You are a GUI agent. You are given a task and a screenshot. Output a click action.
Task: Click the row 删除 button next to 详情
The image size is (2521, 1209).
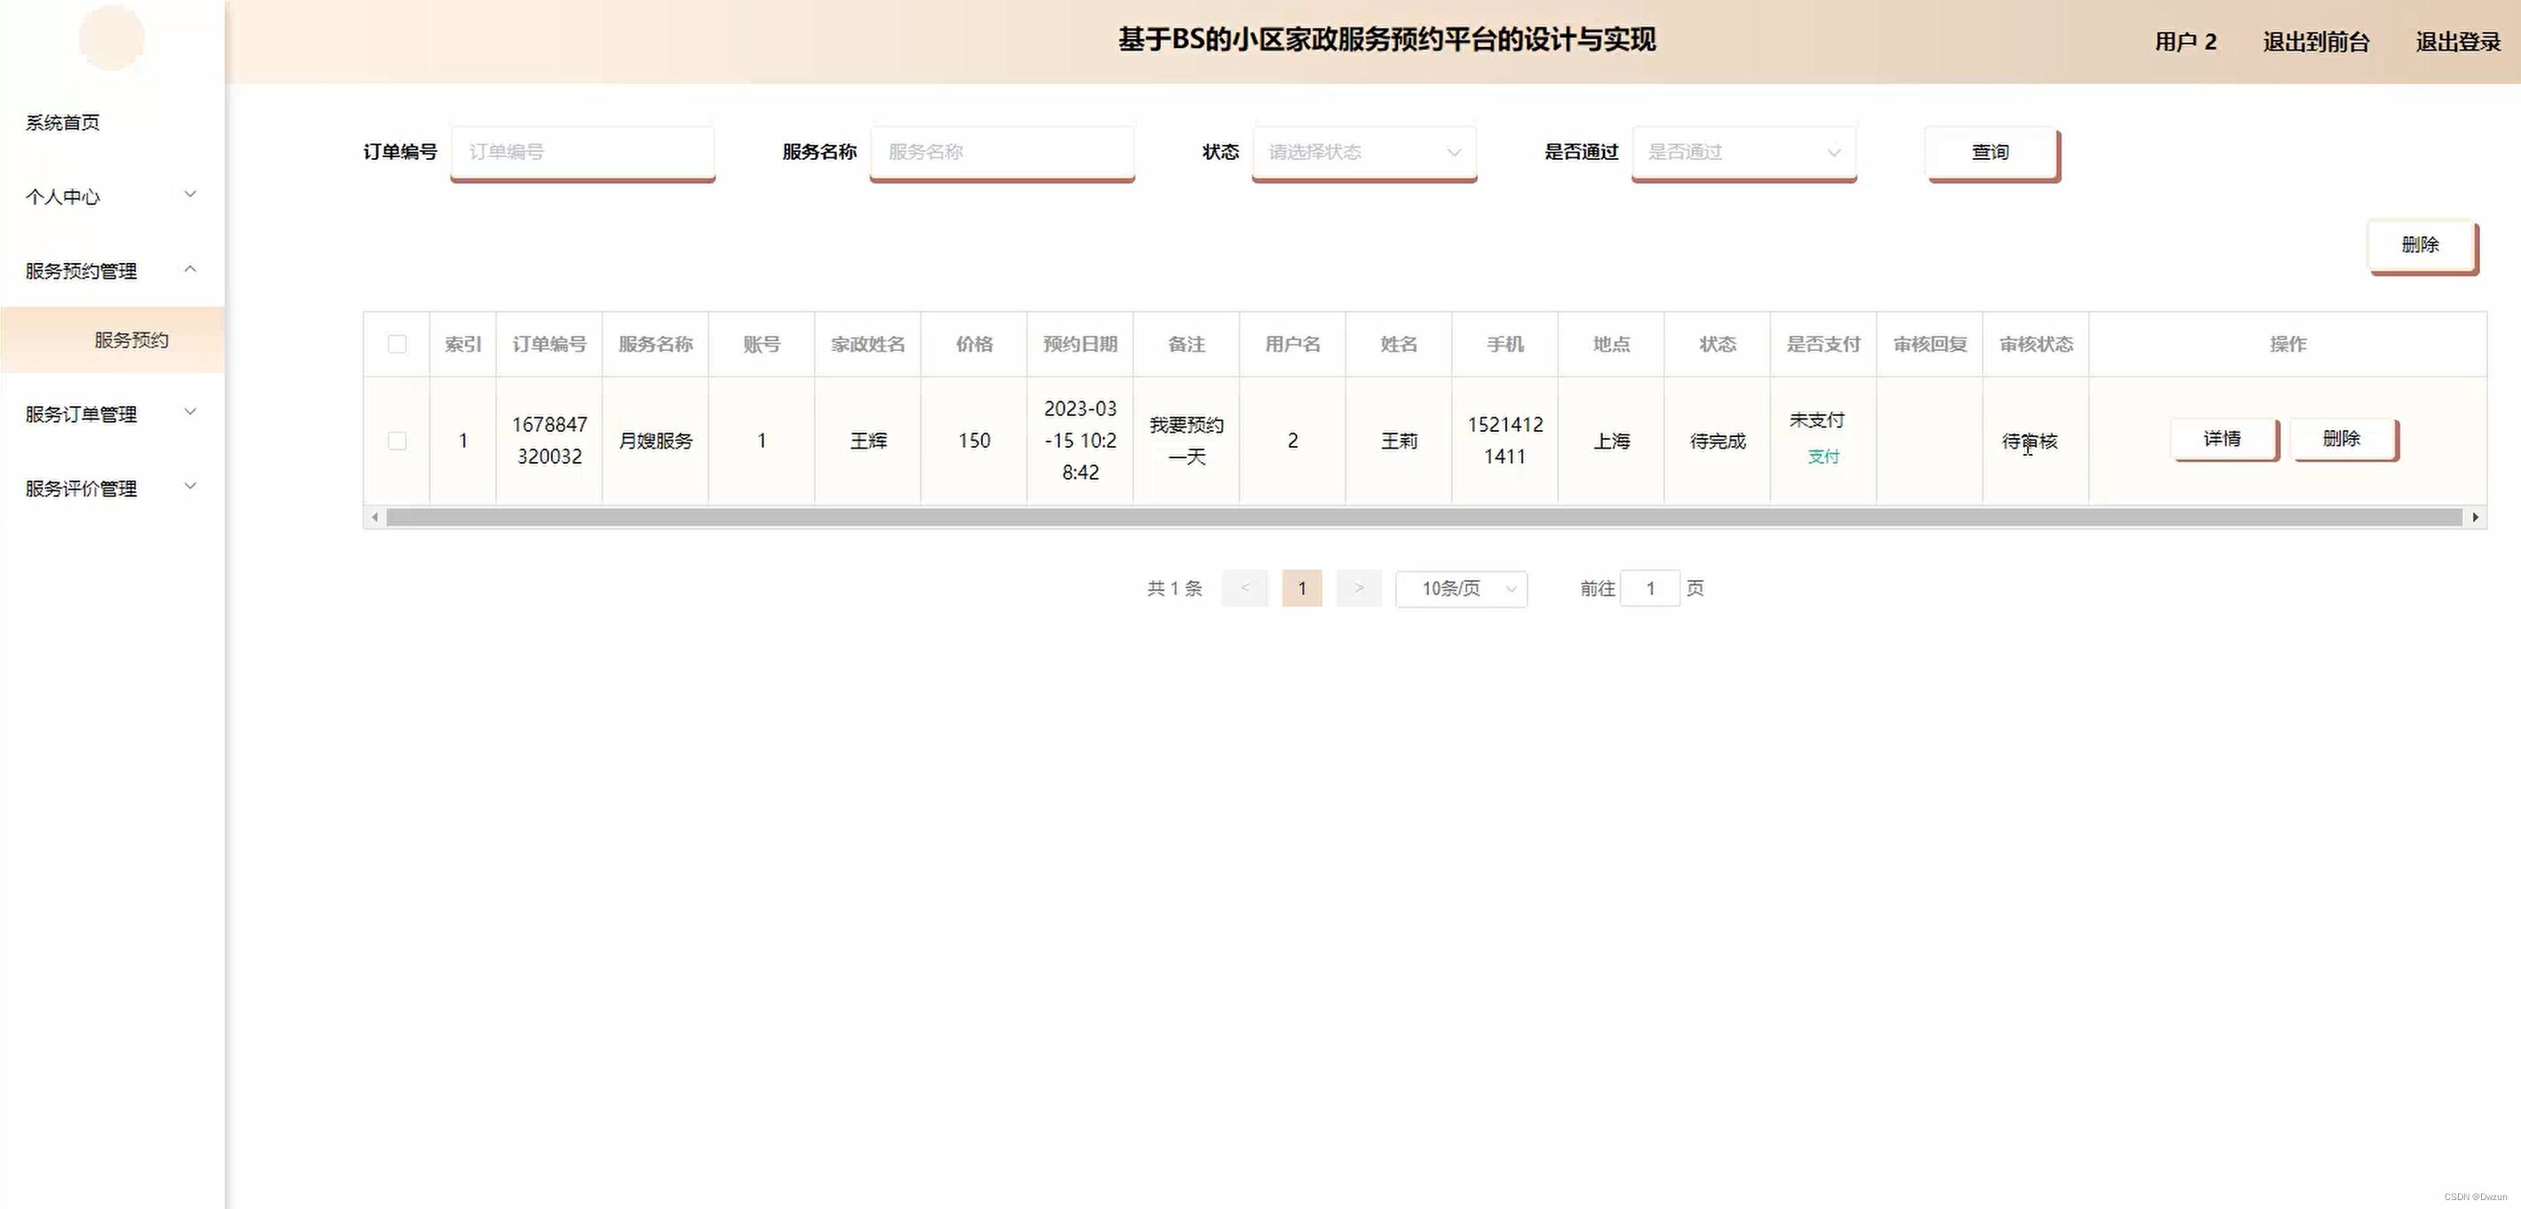coord(2343,438)
